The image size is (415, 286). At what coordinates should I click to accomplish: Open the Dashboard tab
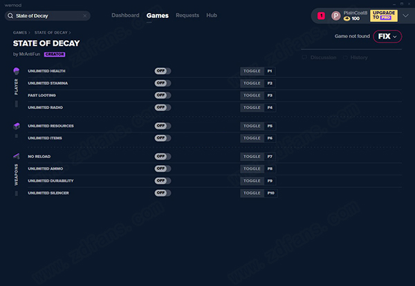pyautogui.click(x=125, y=15)
